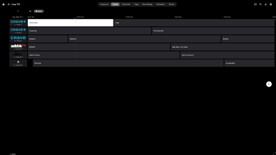Click the current-time marker on timeline
This screenshot has width=276, height=155.
[75, 18]
